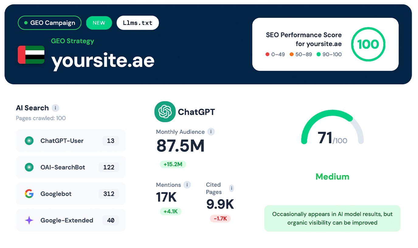Viewport: 418px width, 248px height.
Task: Click info icon next to AI Search
Action: coord(55,108)
